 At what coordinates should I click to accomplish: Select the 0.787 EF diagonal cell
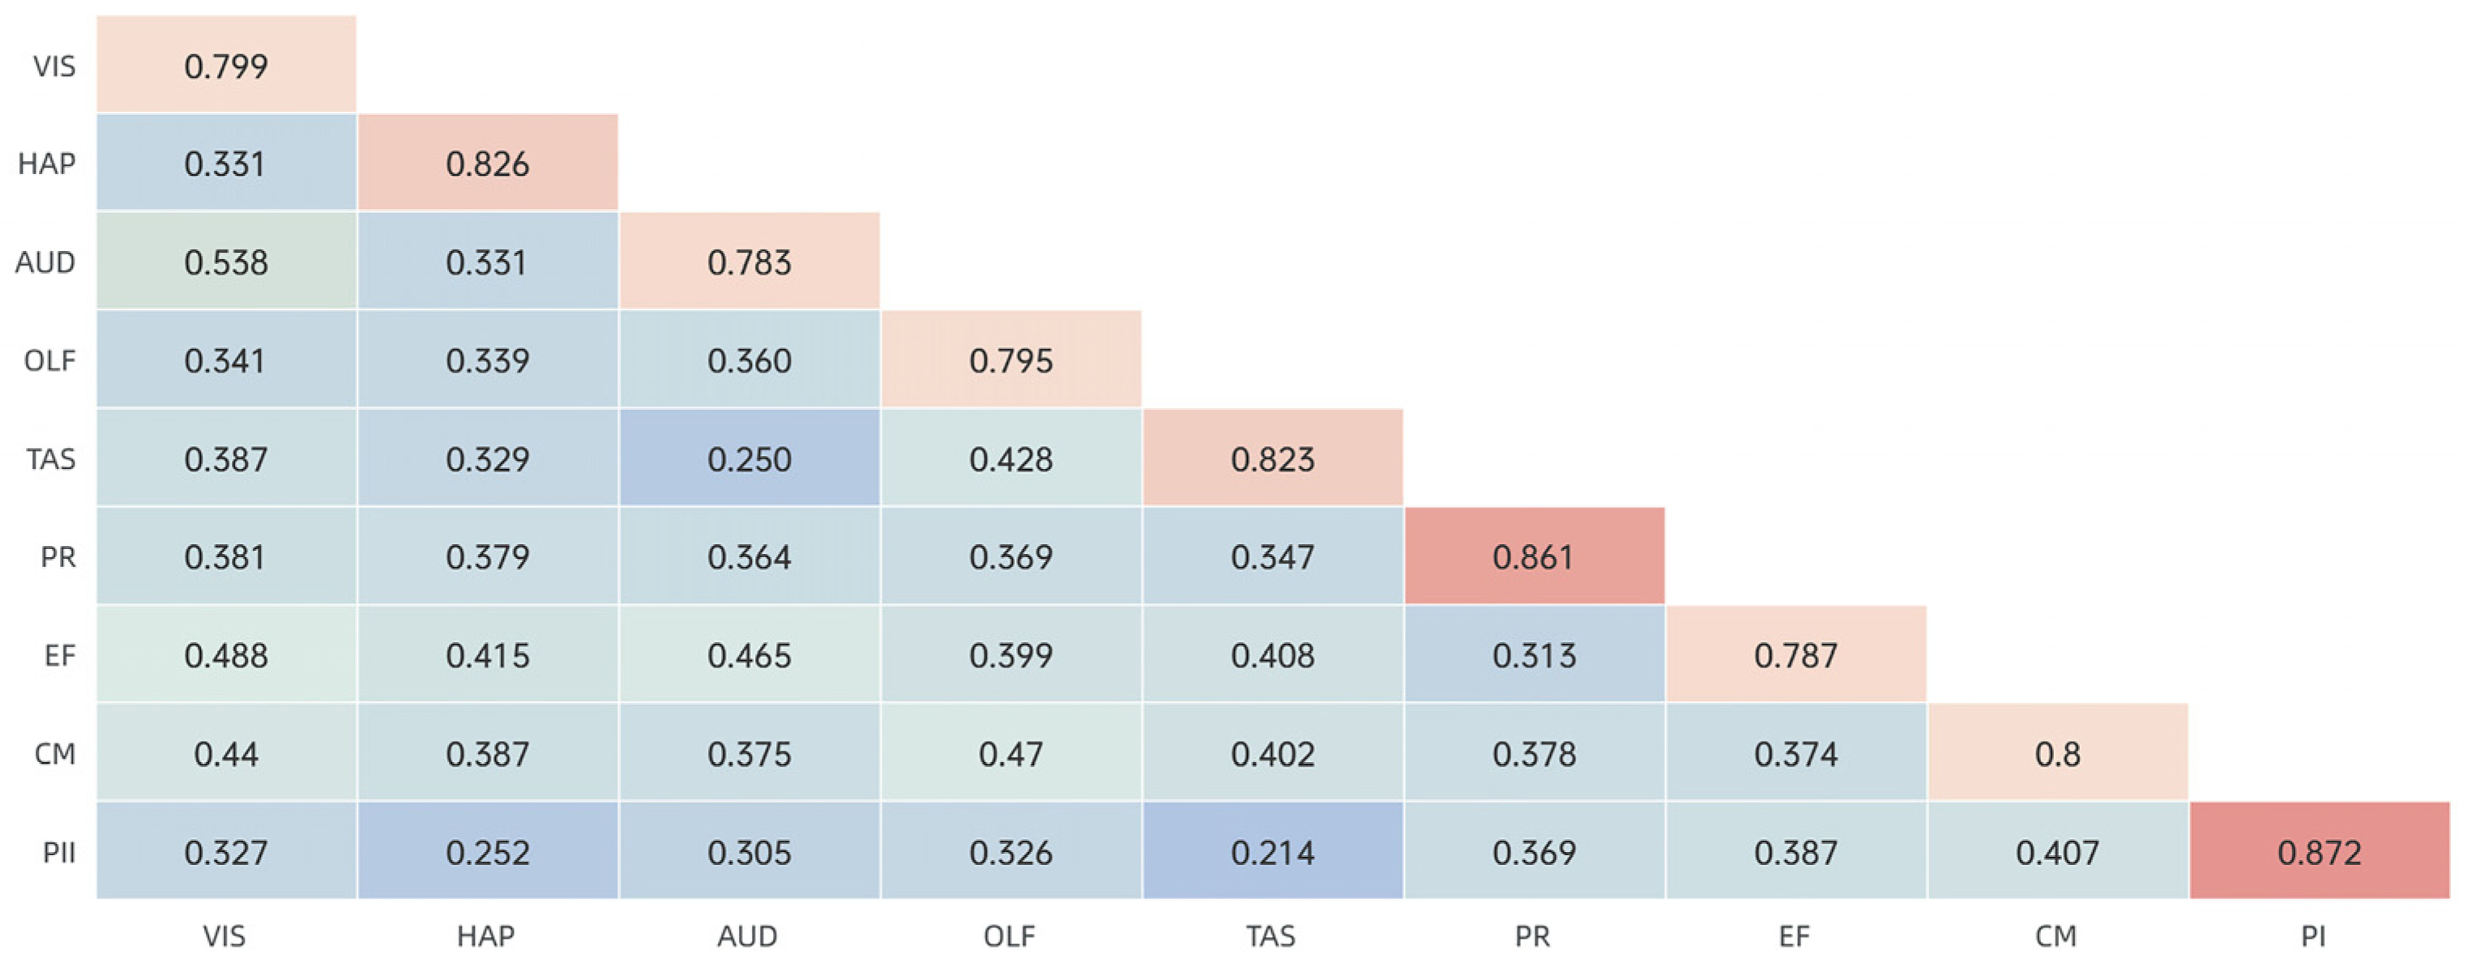(1795, 655)
